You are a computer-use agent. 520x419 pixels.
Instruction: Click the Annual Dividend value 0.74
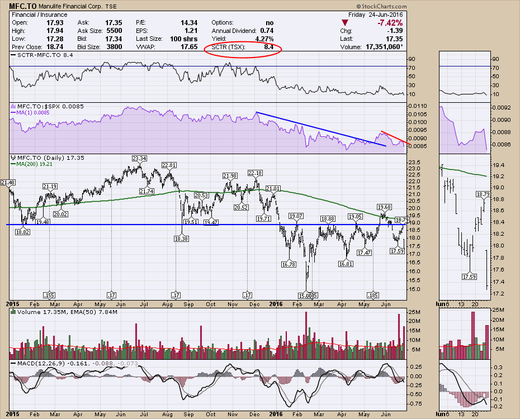tap(267, 31)
